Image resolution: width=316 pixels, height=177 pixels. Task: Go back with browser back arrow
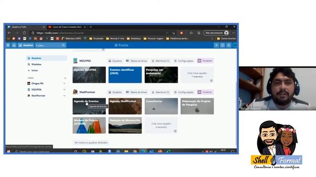(x=9, y=33)
